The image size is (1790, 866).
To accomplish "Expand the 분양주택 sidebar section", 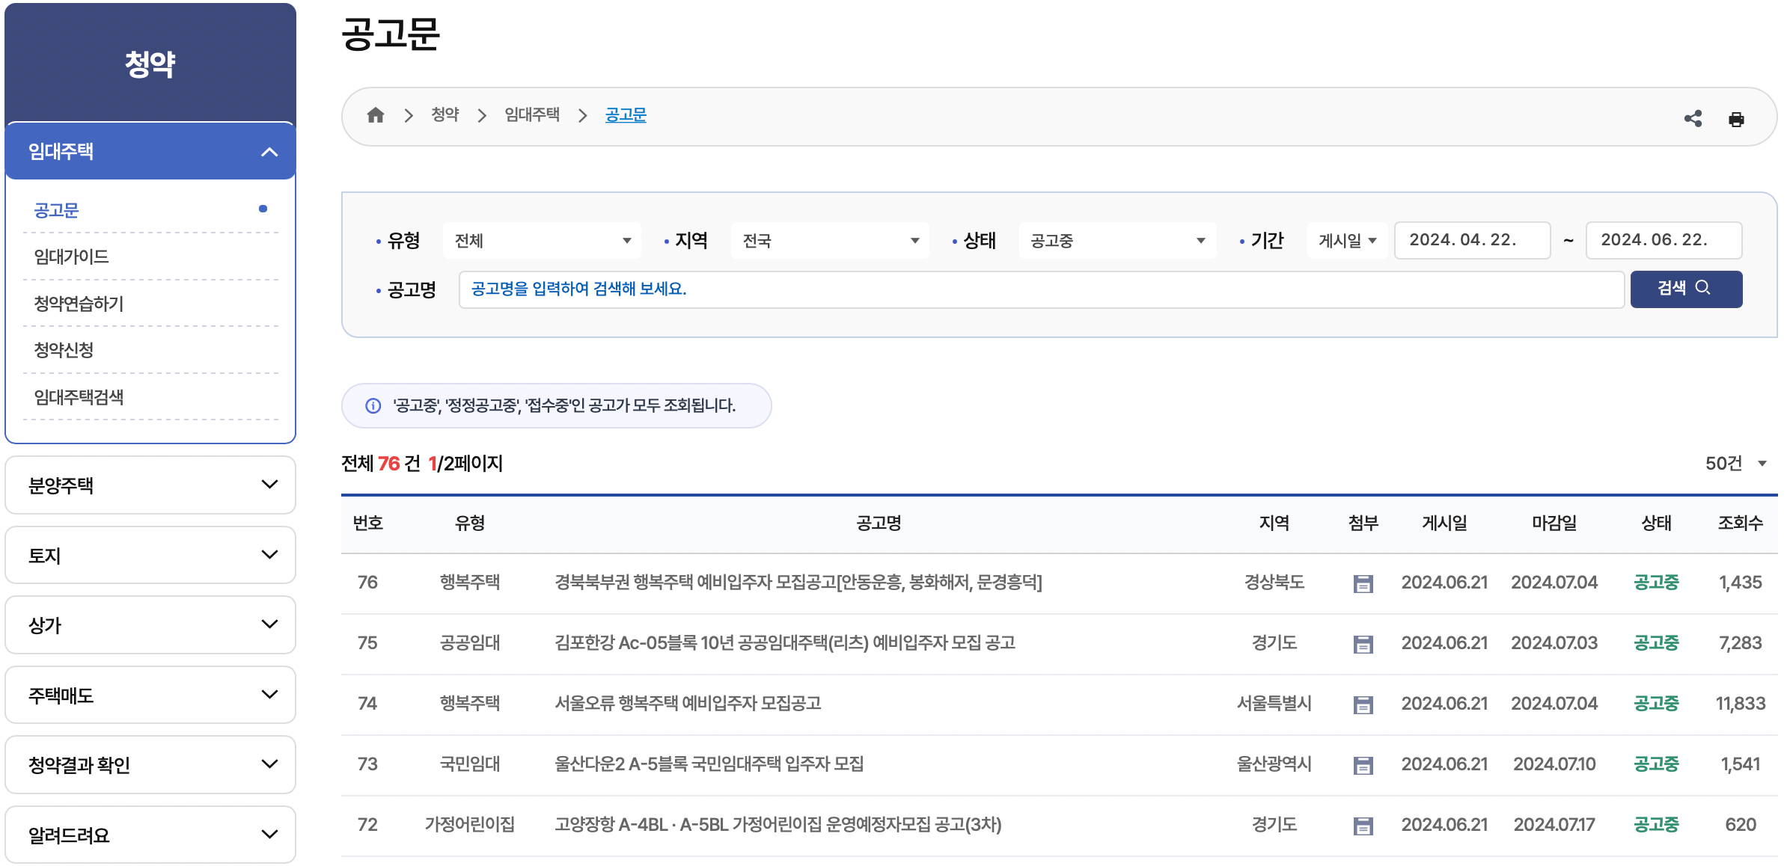I will pos(150,485).
